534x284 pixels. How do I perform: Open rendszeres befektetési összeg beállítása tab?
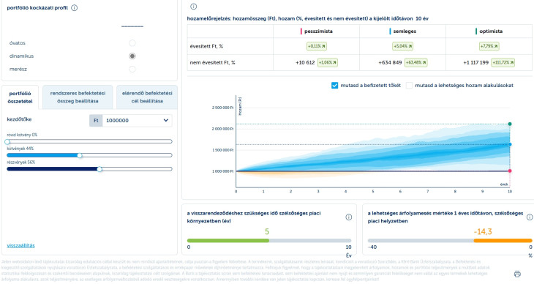78,97
